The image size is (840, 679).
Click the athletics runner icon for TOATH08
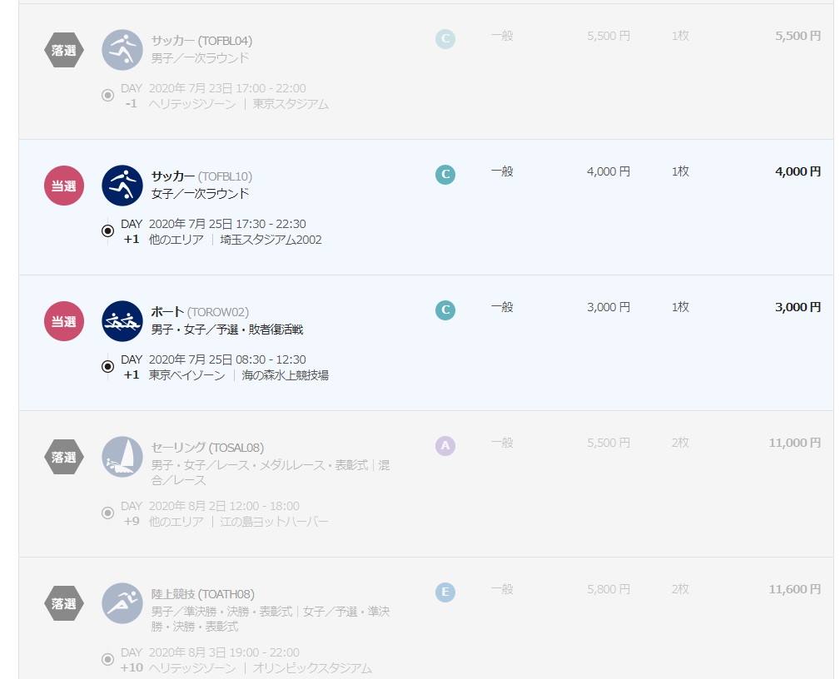pyautogui.click(x=122, y=603)
